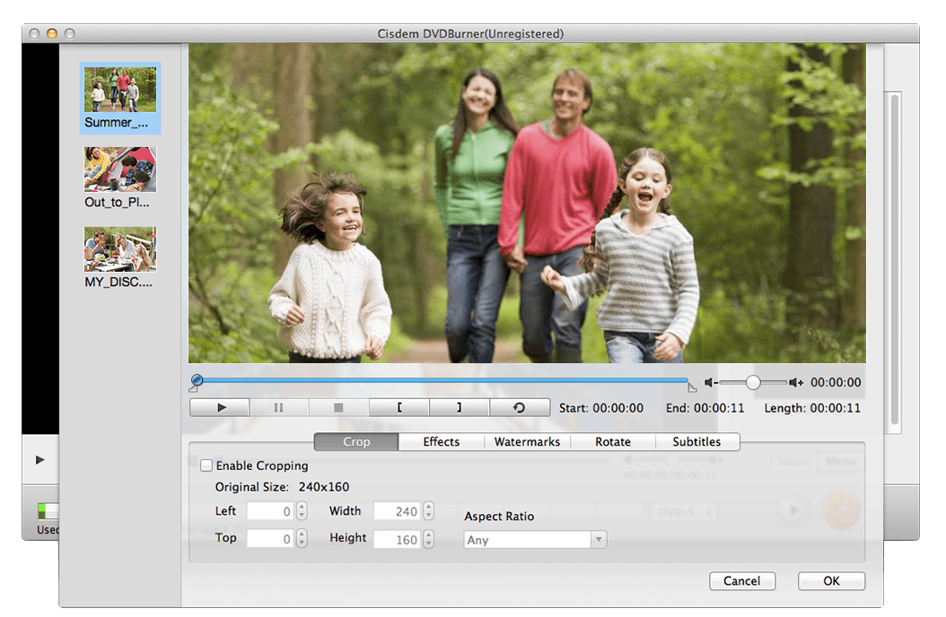Click the play arrow in background main window
The height and width of the screenshot is (617, 946).
point(39,460)
